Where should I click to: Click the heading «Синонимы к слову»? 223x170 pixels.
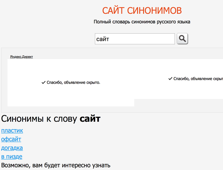(x=40, y=119)
